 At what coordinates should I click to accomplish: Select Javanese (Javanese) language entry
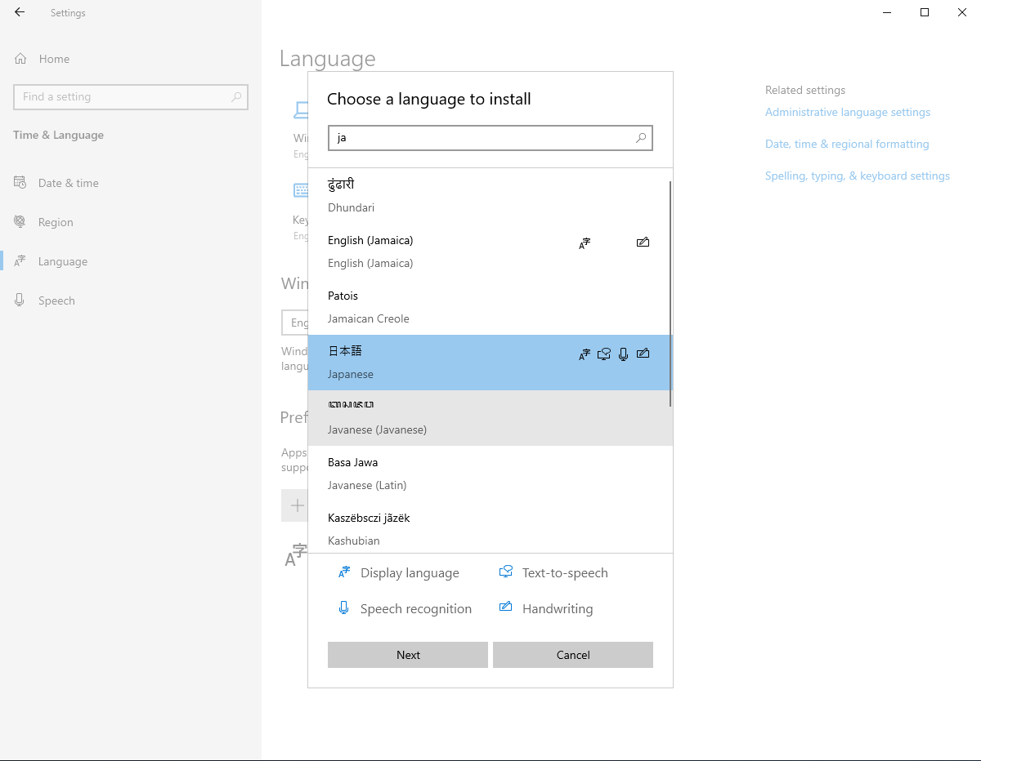(x=489, y=418)
